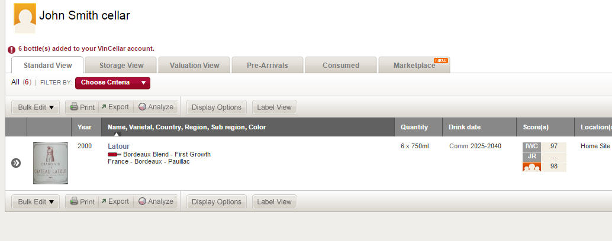Click the top Analyze button
The width and height of the screenshot is (612, 241).
coord(156,107)
